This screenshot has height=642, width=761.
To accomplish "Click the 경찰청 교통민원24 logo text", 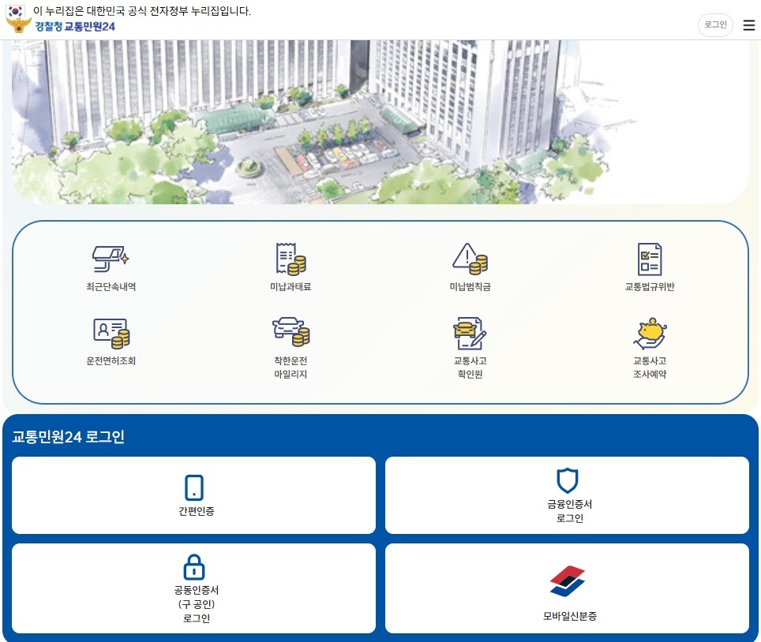I will point(75,26).
